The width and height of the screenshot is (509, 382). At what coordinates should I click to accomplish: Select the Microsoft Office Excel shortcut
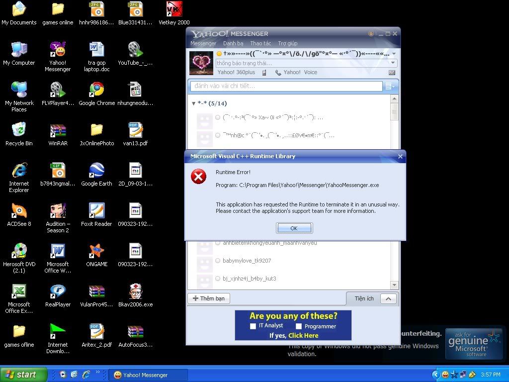(19, 298)
